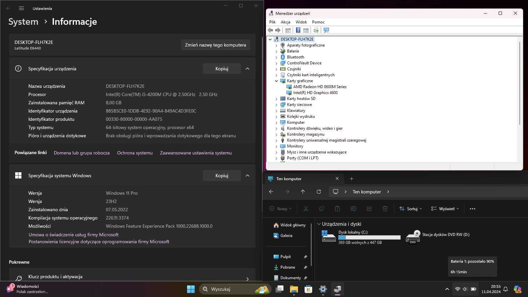Open Widok menu in Device Manager

click(301, 22)
